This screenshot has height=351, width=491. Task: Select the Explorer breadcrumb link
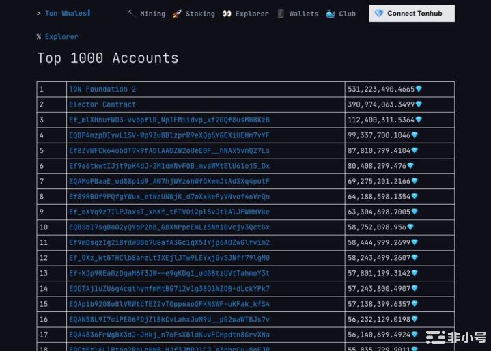(x=61, y=36)
